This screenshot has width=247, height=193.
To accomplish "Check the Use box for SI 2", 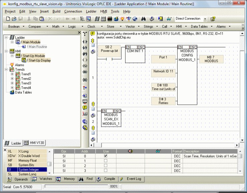I will (x=105, y=165).
